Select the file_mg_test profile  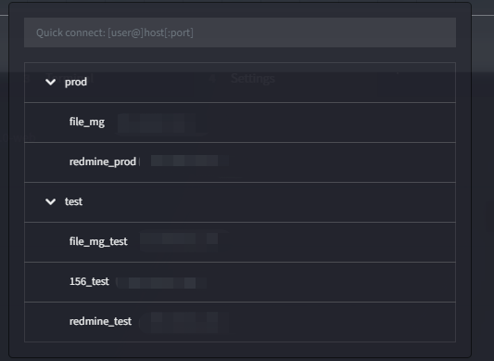tap(240, 242)
